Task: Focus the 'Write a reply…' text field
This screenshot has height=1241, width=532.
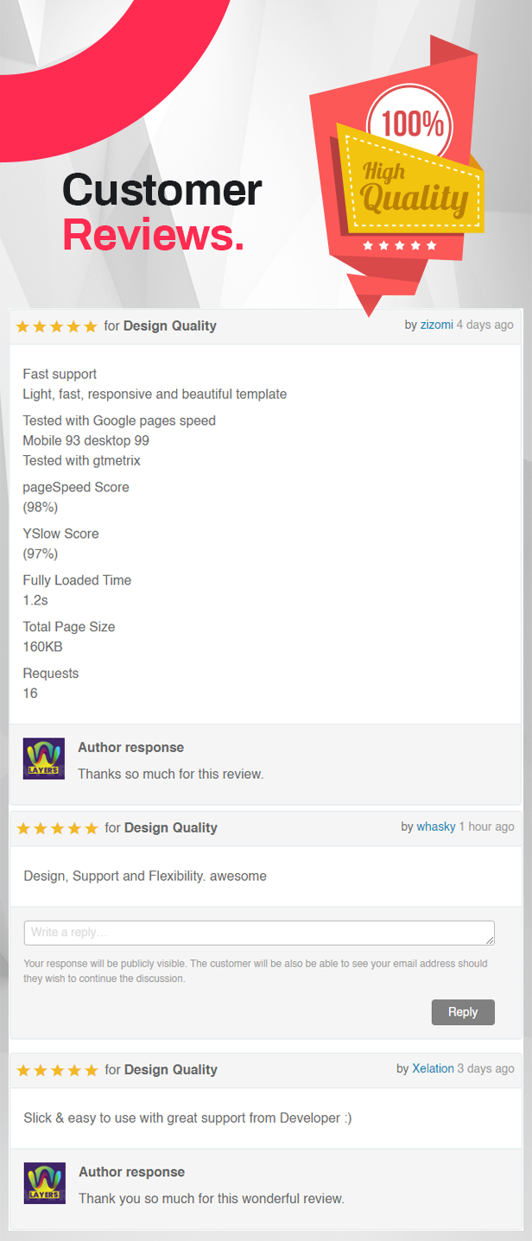Action: (x=259, y=933)
